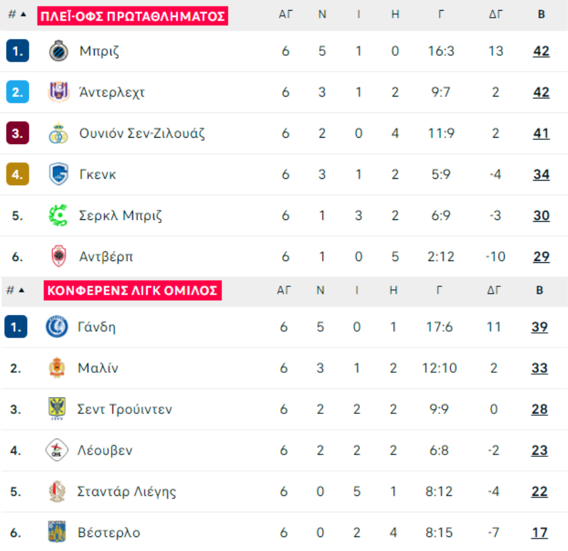
Task: Click the Μαλίν club crest
Action: pos(57,368)
